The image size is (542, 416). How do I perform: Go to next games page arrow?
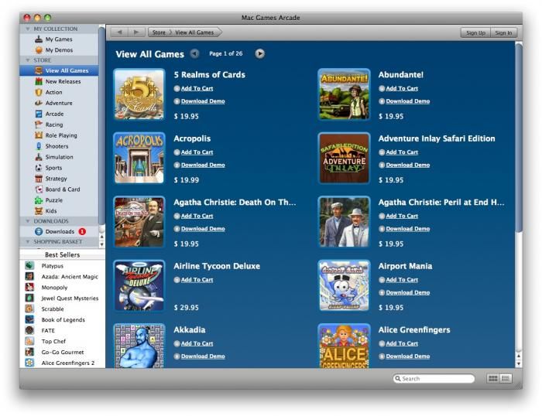pos(260,53)
